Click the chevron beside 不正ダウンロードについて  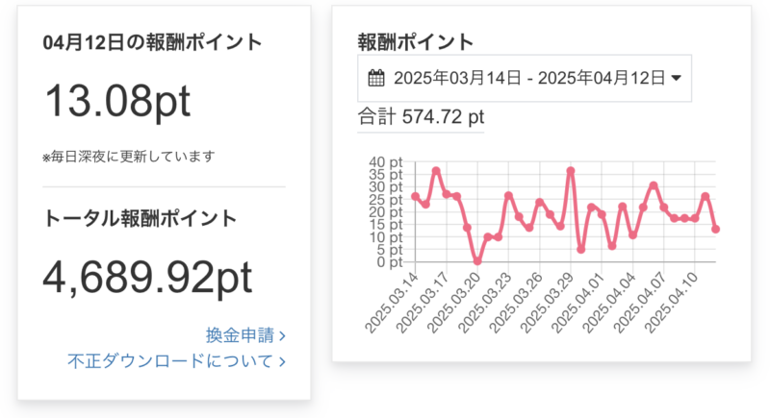pos(282,361)
